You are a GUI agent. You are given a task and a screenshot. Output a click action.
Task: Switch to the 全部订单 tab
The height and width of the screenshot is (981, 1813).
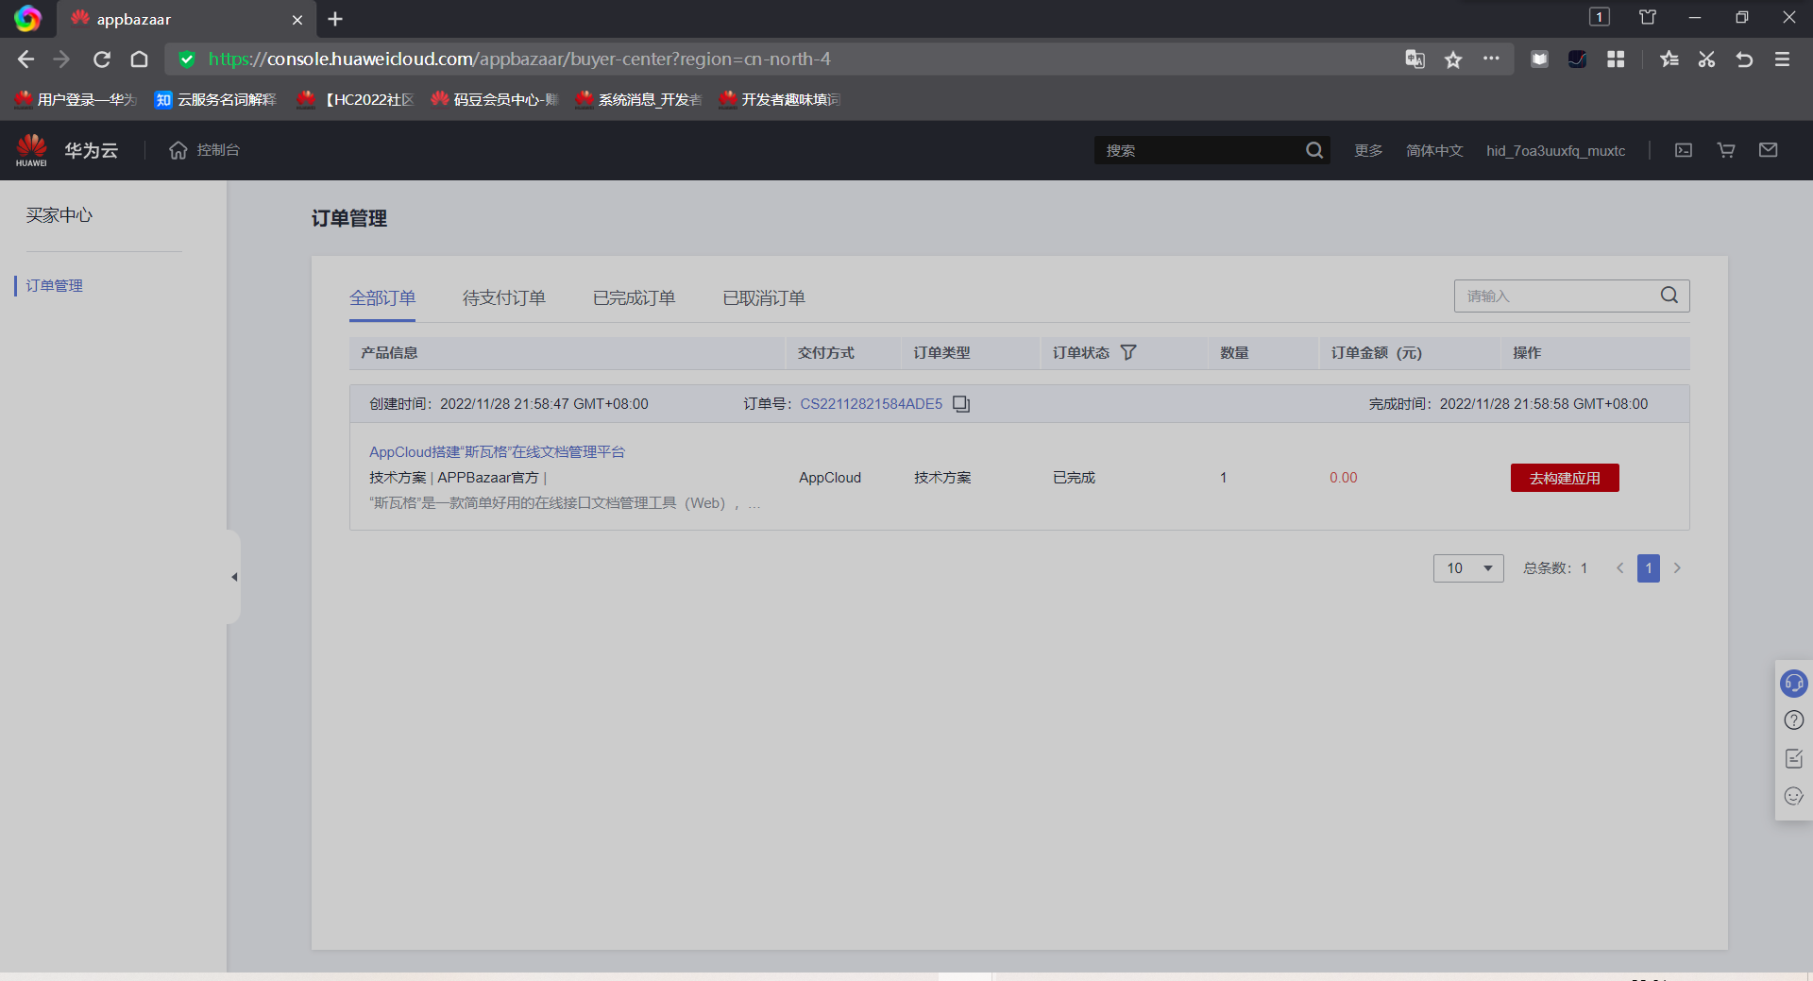pyautogui.click(x=382, y=298)
